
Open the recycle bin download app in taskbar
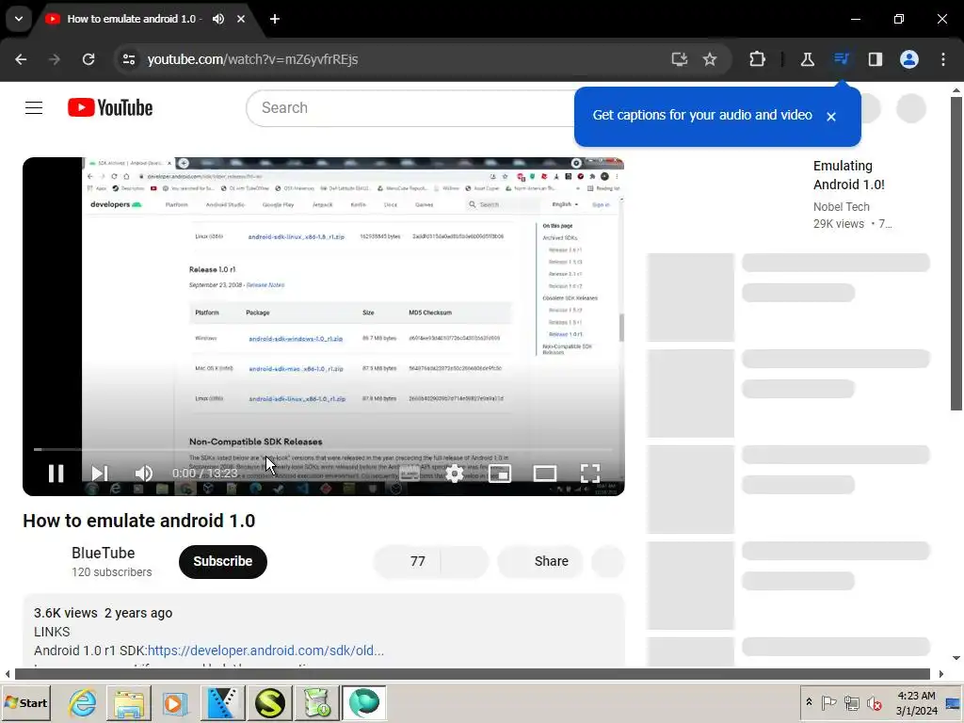316,702
